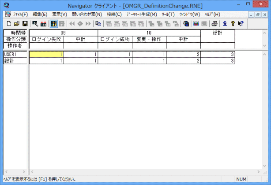The height and width of the screenshot is (185, 271).
Task: Open the 接続(C) menu
Action: (114, 15)
